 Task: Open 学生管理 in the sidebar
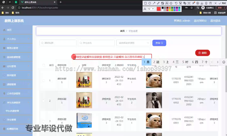click(x=16, y=120)
